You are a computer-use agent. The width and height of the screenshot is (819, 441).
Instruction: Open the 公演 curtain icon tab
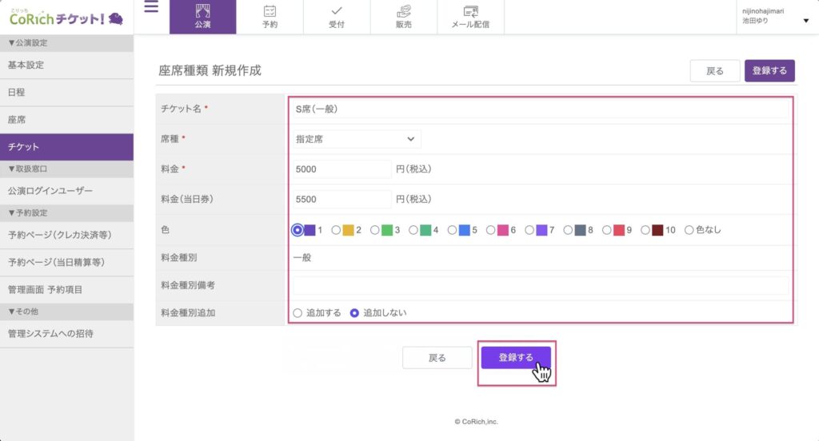tap(202, 17)
